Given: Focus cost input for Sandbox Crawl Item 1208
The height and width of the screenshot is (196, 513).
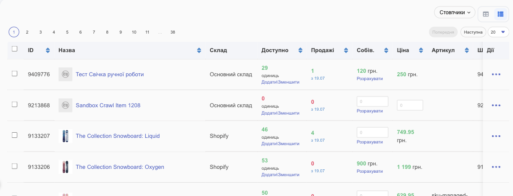Looking at the screenshot, I should (372, 101).
